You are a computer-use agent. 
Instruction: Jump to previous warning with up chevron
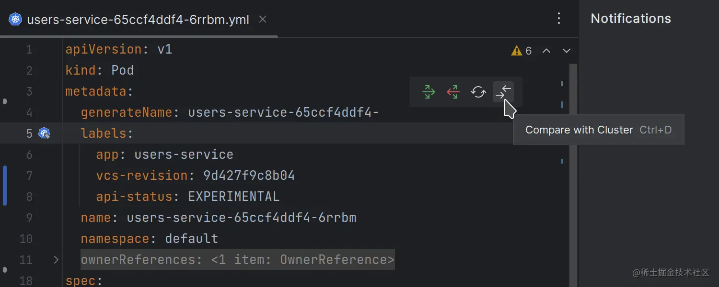(x=546, y=50)
